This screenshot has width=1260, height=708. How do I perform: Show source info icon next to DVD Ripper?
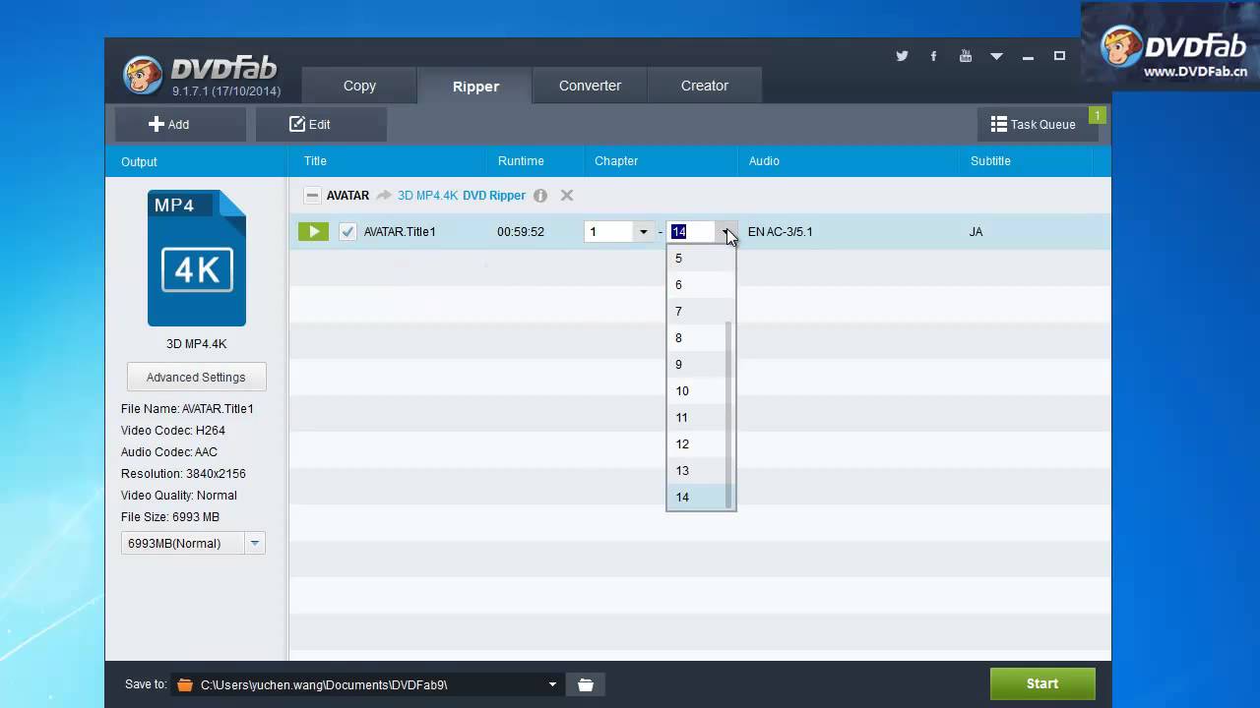540,196
